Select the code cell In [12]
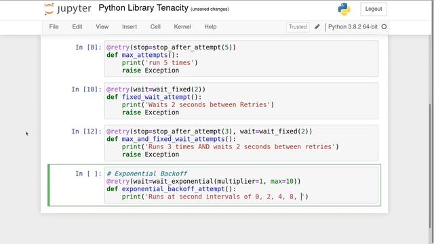Viewport: 434px width, 244px height. tap(241, 143)
